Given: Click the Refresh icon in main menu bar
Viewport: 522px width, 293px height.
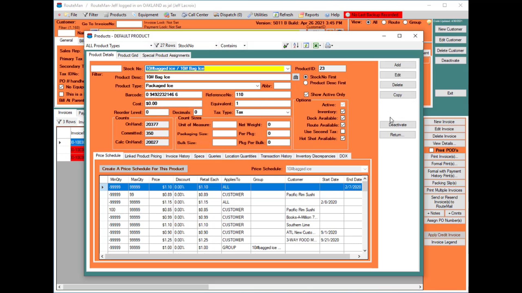Looking at the screenshot, I should coord(276,15).
